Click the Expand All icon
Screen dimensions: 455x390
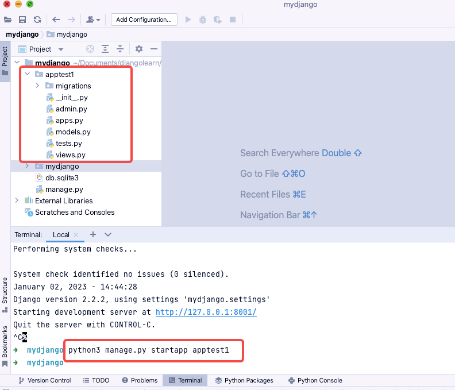[105, 49]
